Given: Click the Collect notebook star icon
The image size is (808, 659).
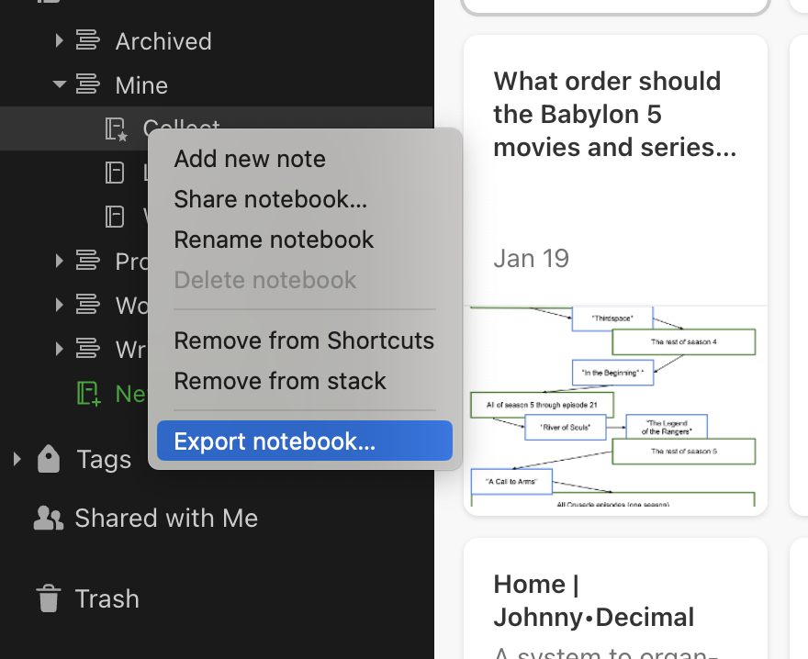Looking at the screenshot, I should tap(116, 129).
